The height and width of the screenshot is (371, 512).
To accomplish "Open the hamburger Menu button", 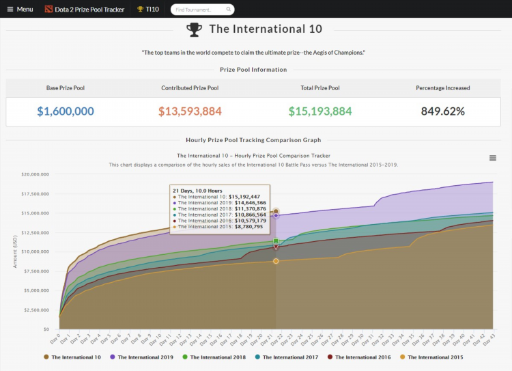I will pyautogui.click(x=20, y=9).
